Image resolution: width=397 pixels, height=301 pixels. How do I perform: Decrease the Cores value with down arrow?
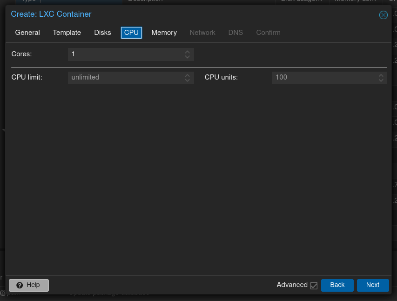click(x=187, y=57)
